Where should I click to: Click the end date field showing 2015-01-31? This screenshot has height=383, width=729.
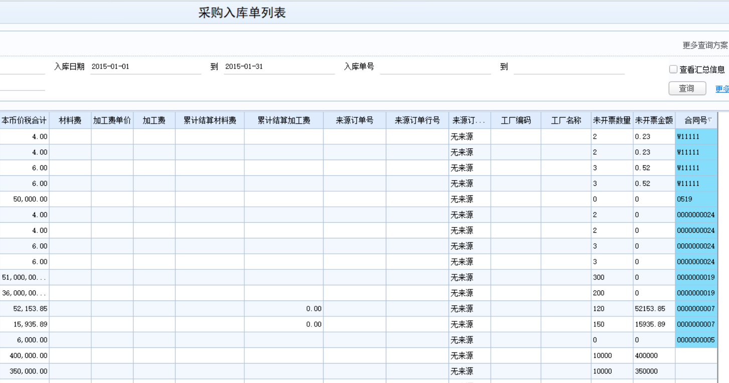(x=279, y=67)
